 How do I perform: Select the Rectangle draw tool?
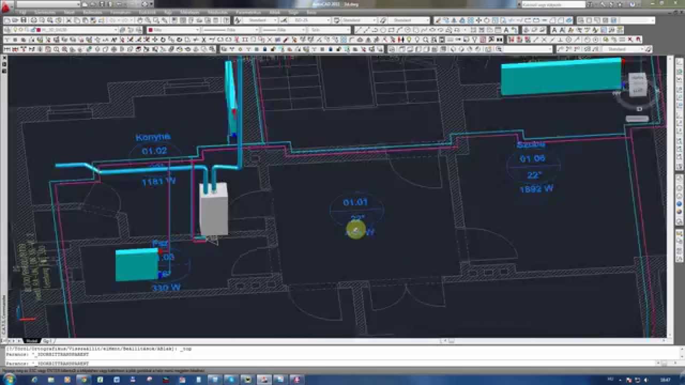(391, 30)
